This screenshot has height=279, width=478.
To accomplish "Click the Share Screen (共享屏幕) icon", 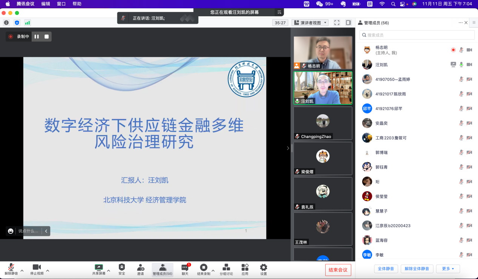I will pyautogui.click(x=99, y=268).
